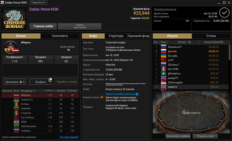Viewport: 232px width, 141px height.
Task: Click the person icon in Дольщики button
Action: (x=21, y=82)
